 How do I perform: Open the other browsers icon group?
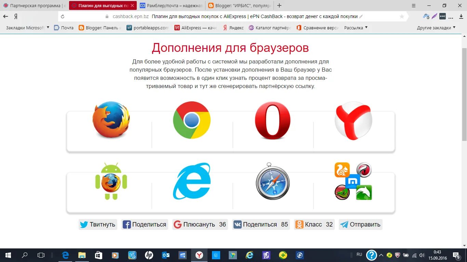(x=353, y=181)
